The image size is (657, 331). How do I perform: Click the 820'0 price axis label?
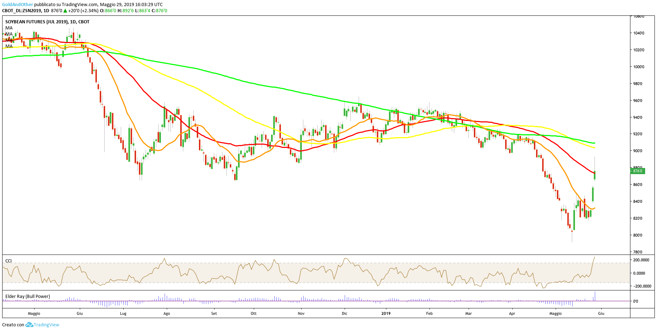[x=638, y=219]
